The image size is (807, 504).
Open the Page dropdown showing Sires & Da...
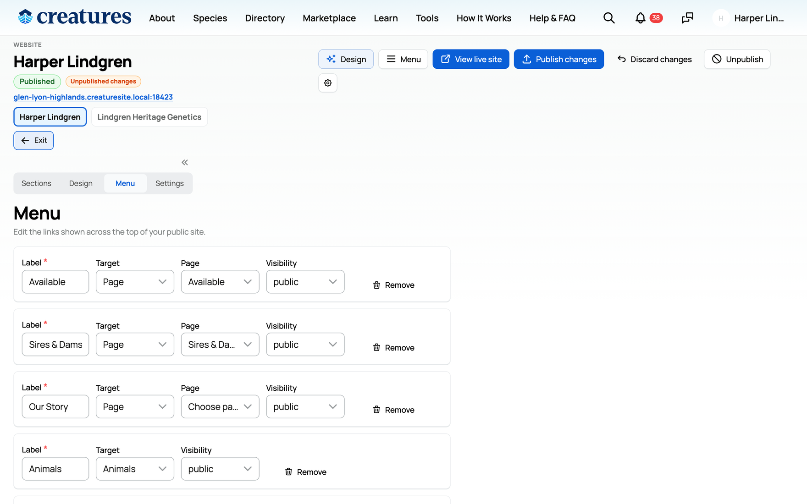220,345
